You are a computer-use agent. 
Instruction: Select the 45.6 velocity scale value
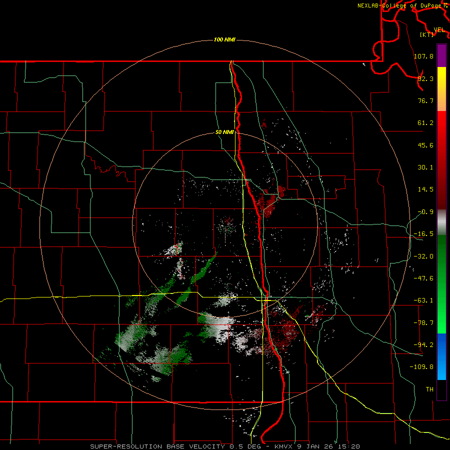pos(425,145)
